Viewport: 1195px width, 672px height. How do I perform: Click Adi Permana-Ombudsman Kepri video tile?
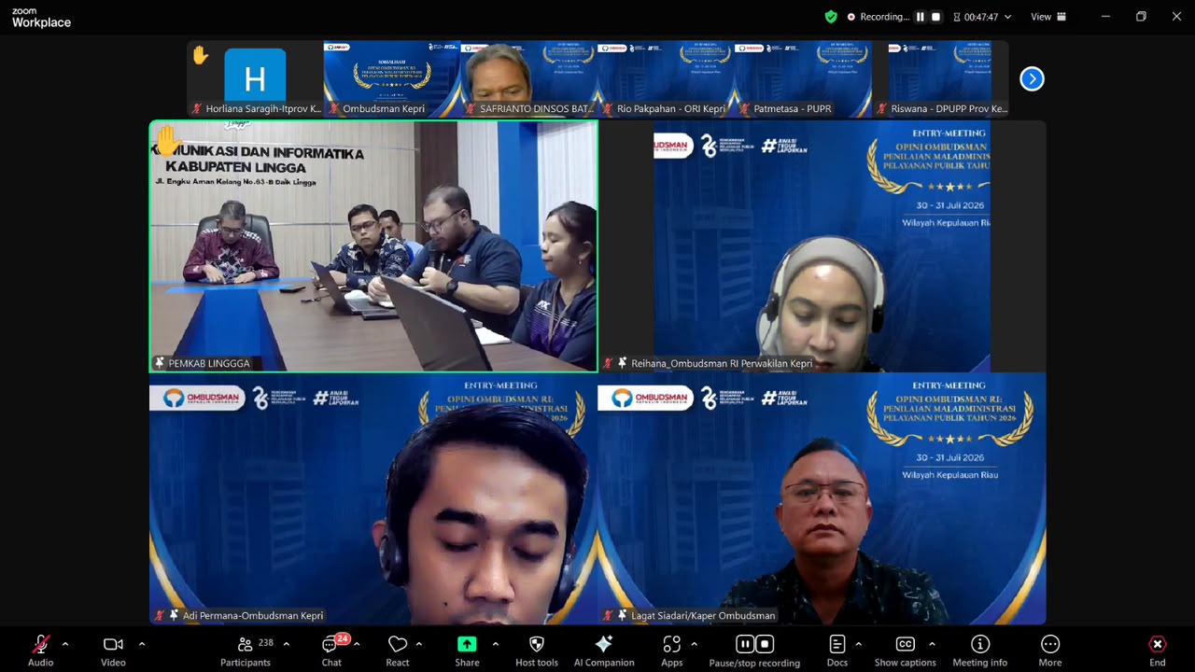(x=373, y=498)
